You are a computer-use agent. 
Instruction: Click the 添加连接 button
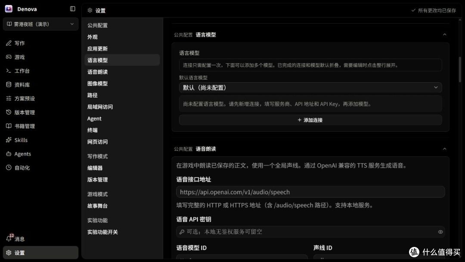tap(310, 120)
